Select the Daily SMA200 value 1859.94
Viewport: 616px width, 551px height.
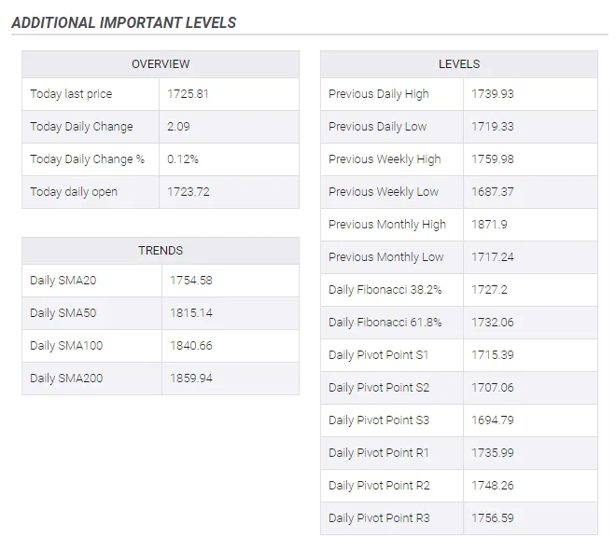pos(191,379)
